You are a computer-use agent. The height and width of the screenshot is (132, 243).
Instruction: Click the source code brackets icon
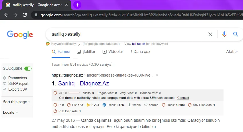146,105
